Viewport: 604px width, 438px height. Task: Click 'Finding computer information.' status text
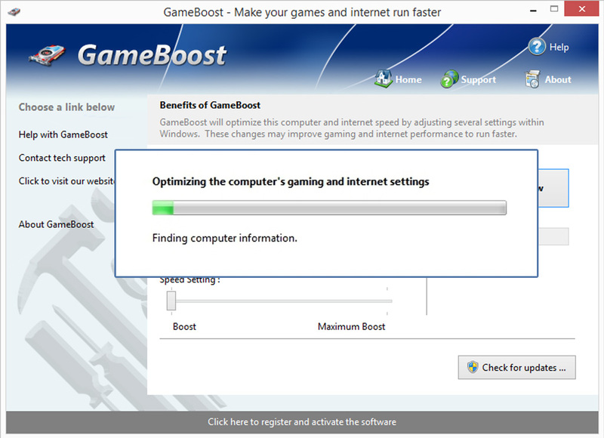point(225,238)
